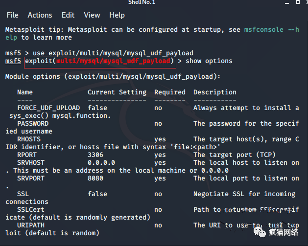Screen dimensions: 308x246
Task: Click the FORCE_UDF_UPLOAD option name
Action: click(x=48, y=108)
